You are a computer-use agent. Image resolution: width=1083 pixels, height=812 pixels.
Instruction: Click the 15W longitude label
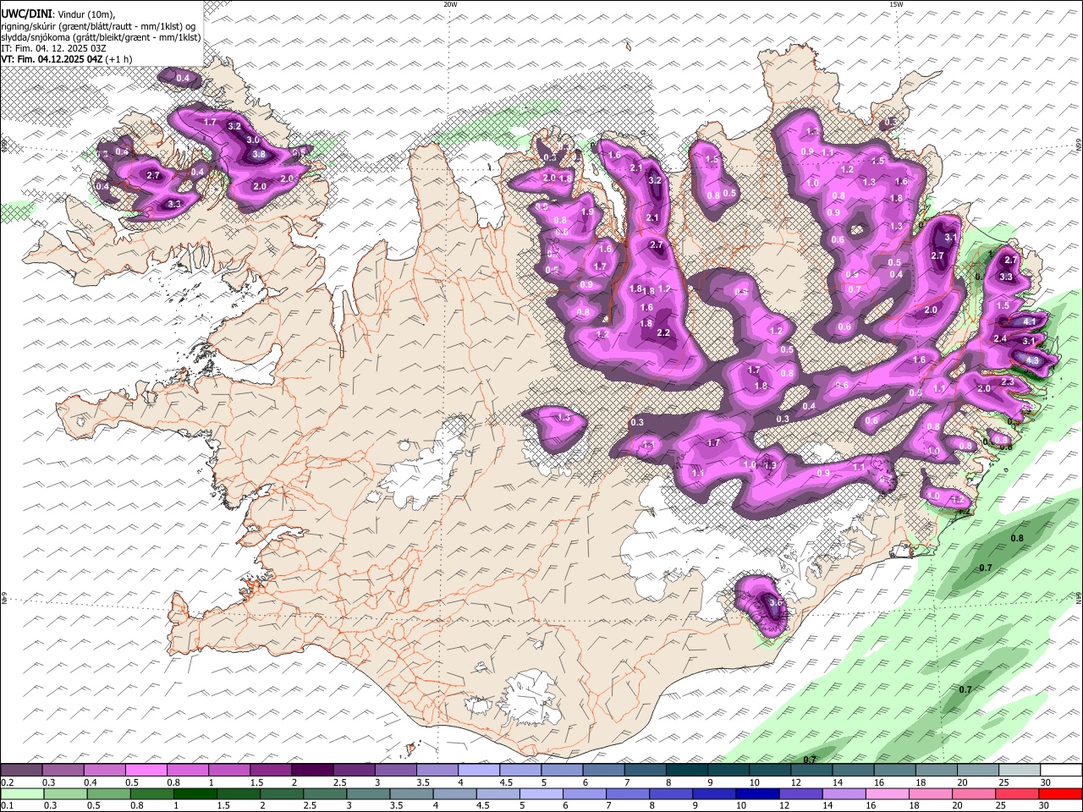tap(896, 4)
